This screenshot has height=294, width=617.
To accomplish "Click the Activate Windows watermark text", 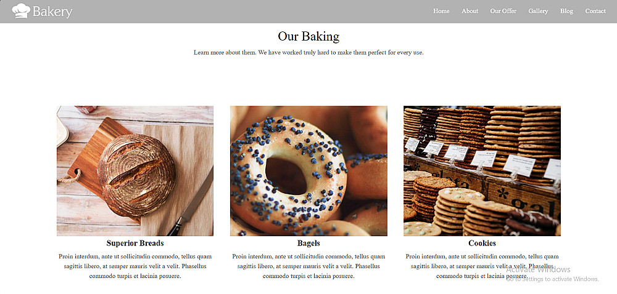I will [x=538, y=269].
